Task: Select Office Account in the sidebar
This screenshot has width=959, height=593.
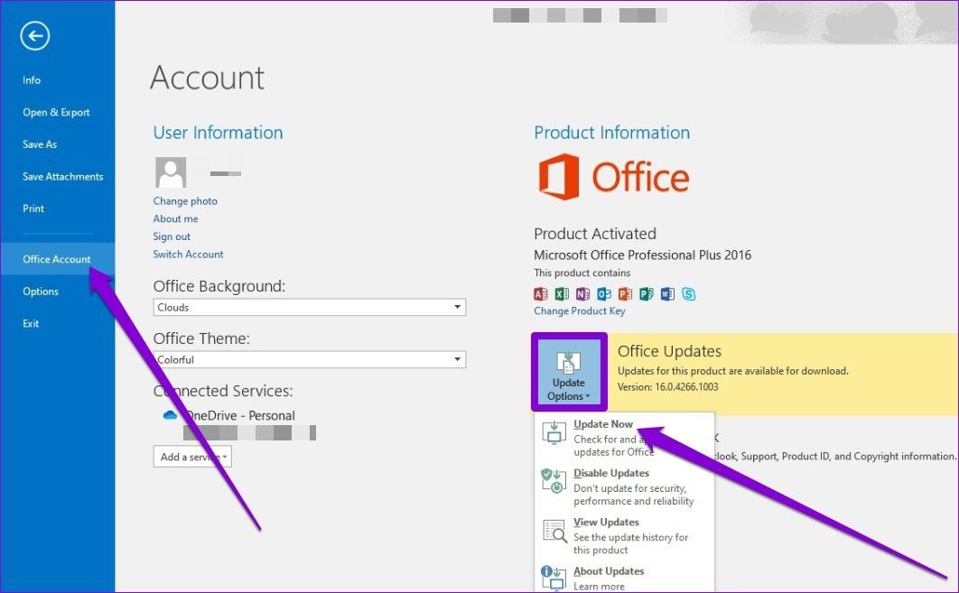Action: tap(57, 259)
